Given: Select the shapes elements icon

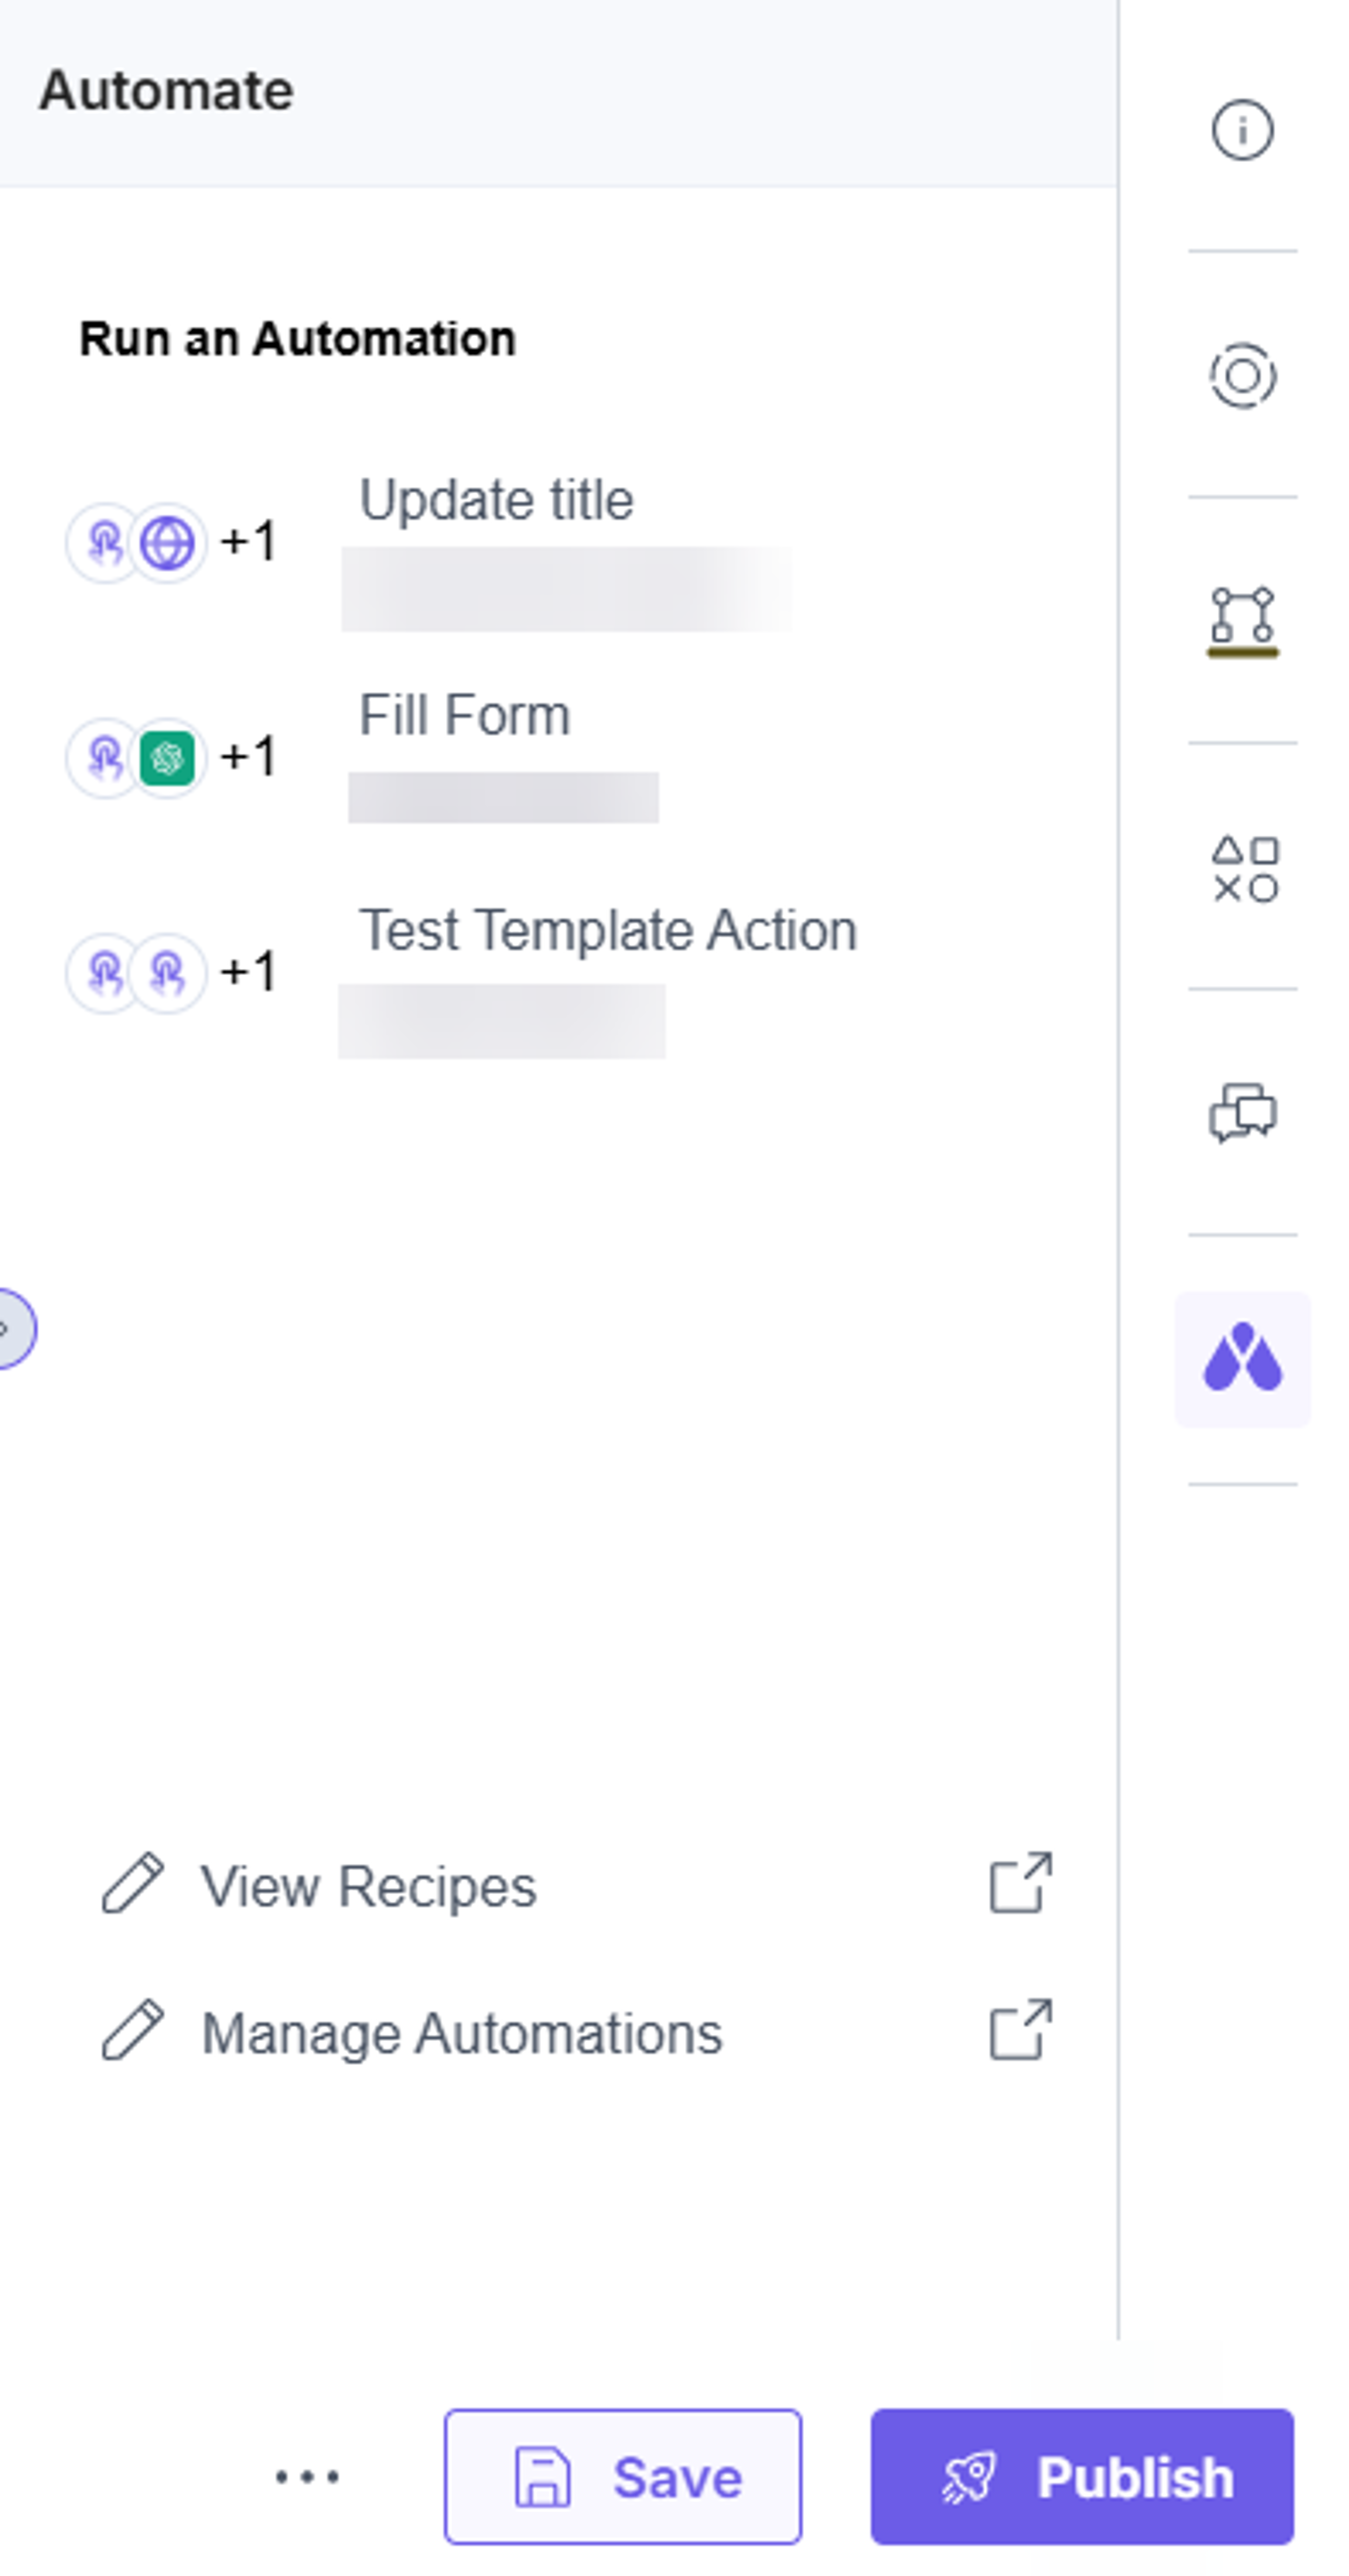Looking at the screenshot, I should tap(1244, 869).
